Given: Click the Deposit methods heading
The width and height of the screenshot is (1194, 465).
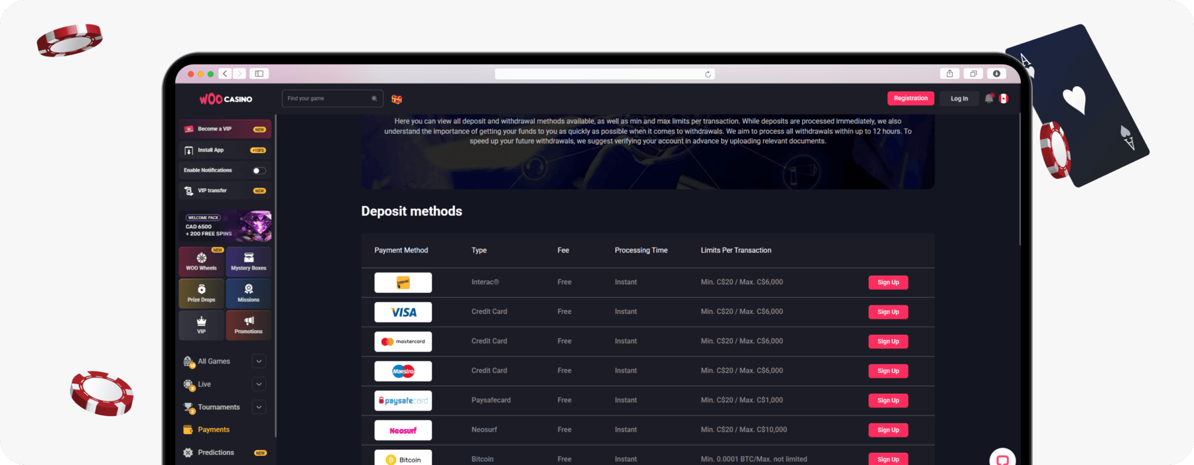Looking at the screenshot, I should [x=411, y=211].
